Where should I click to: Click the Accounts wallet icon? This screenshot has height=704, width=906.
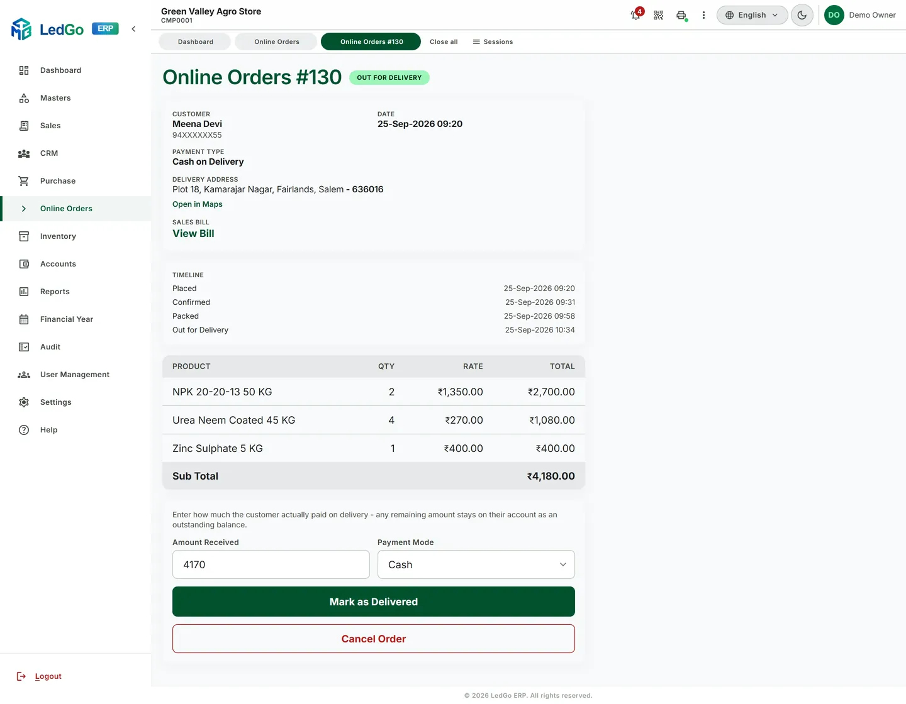pyautogui.click(x=24, y=264)
